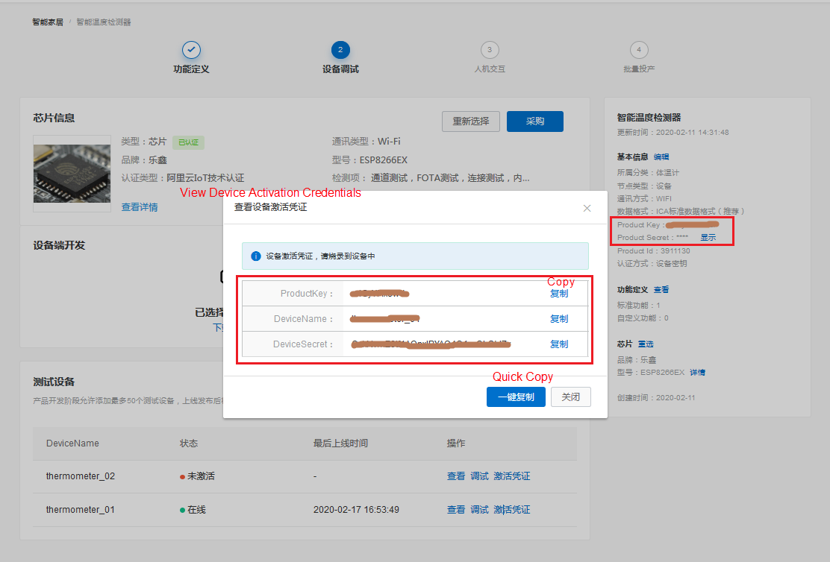Click the 认证方式：设备密钥 text

tap(652, 264)
